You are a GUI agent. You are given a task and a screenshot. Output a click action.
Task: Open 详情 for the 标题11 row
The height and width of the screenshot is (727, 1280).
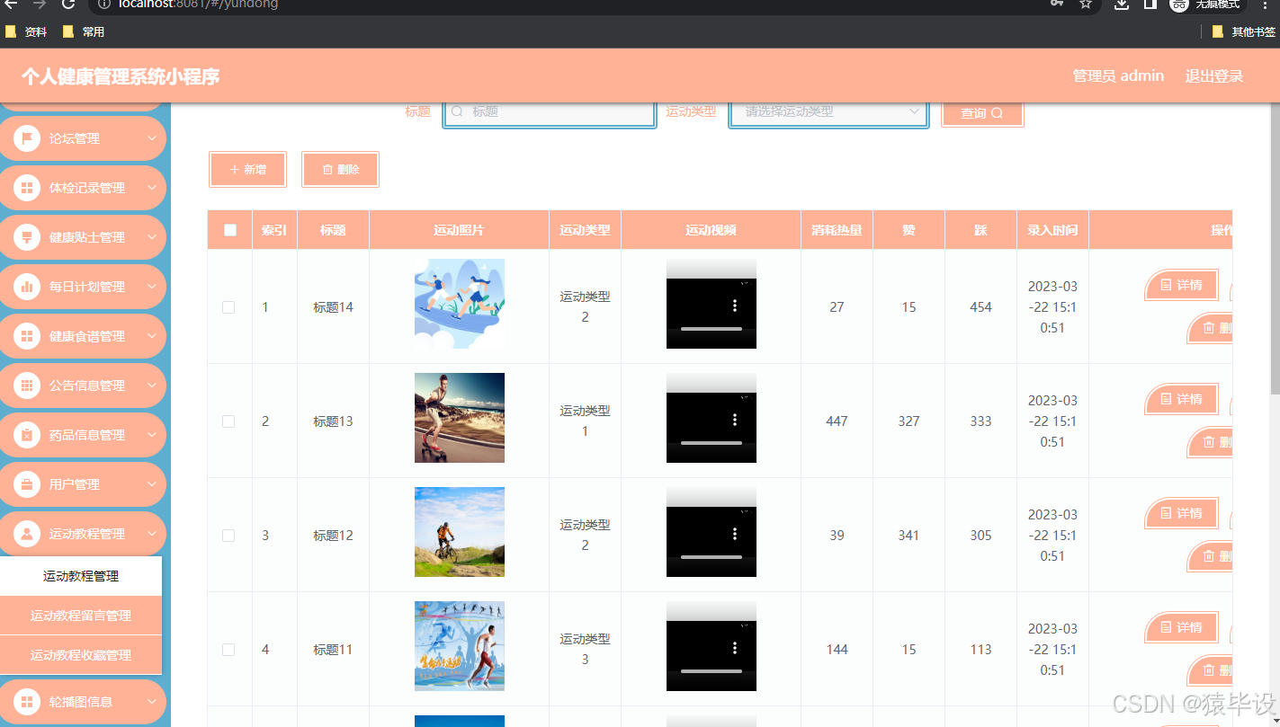pyautogui.click(x=1182, y=627)
